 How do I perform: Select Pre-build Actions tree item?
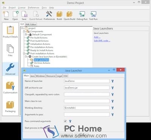click(x=39, y=38)
